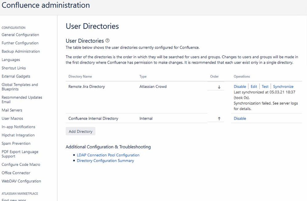Select Shortcut Links in sidebar
The image size is (307, 201).
[x=14, y=68]
